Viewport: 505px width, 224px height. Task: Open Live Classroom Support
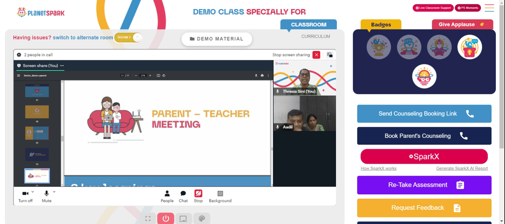point(433,8)
